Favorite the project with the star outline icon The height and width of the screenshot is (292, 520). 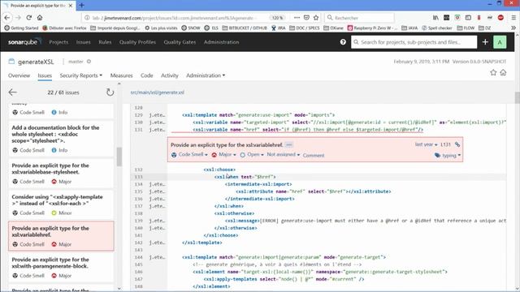click(x=493, y=72)
